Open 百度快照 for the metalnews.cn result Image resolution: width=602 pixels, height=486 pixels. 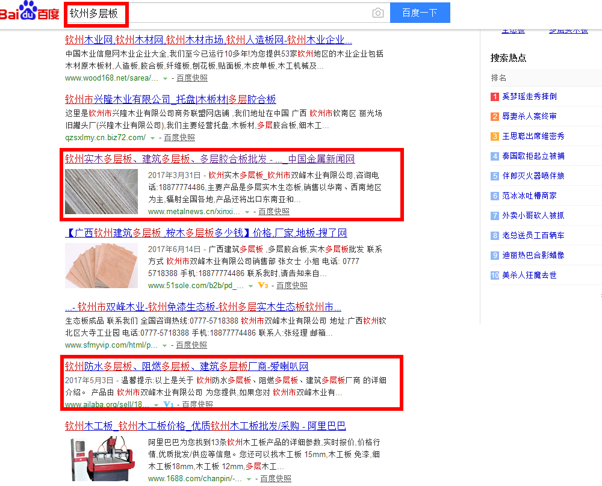click(274, 211)
